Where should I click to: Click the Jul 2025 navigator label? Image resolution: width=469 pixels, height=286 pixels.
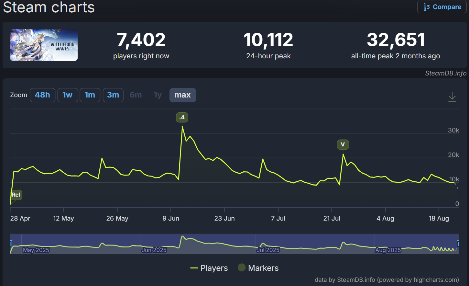coord(268,250)
